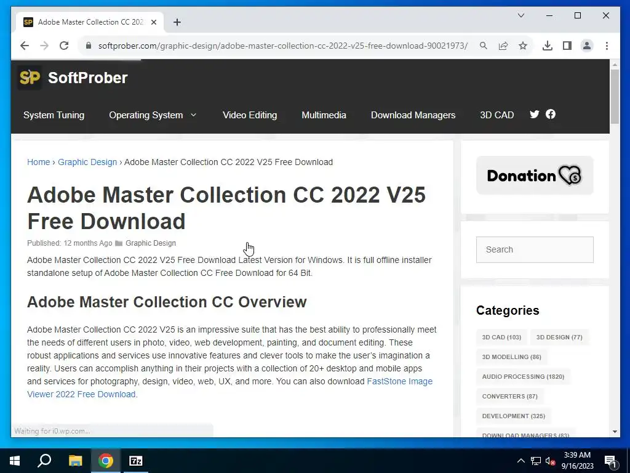This screenshot has width=630, height=473.
Task: Click the Categories sidebar heading
Action: point(508,310)
